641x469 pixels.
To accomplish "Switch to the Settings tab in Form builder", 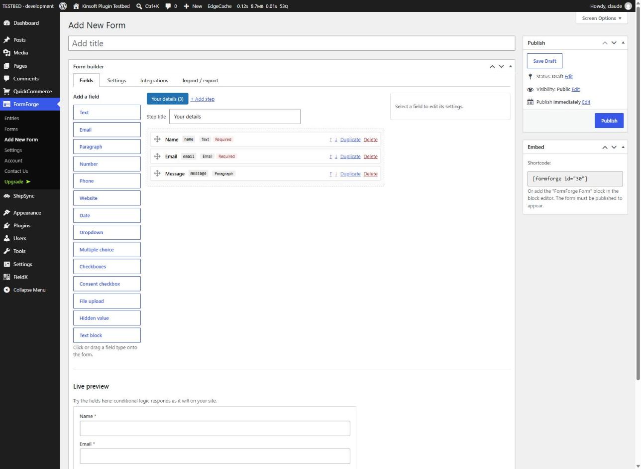I will pos(116,80).
